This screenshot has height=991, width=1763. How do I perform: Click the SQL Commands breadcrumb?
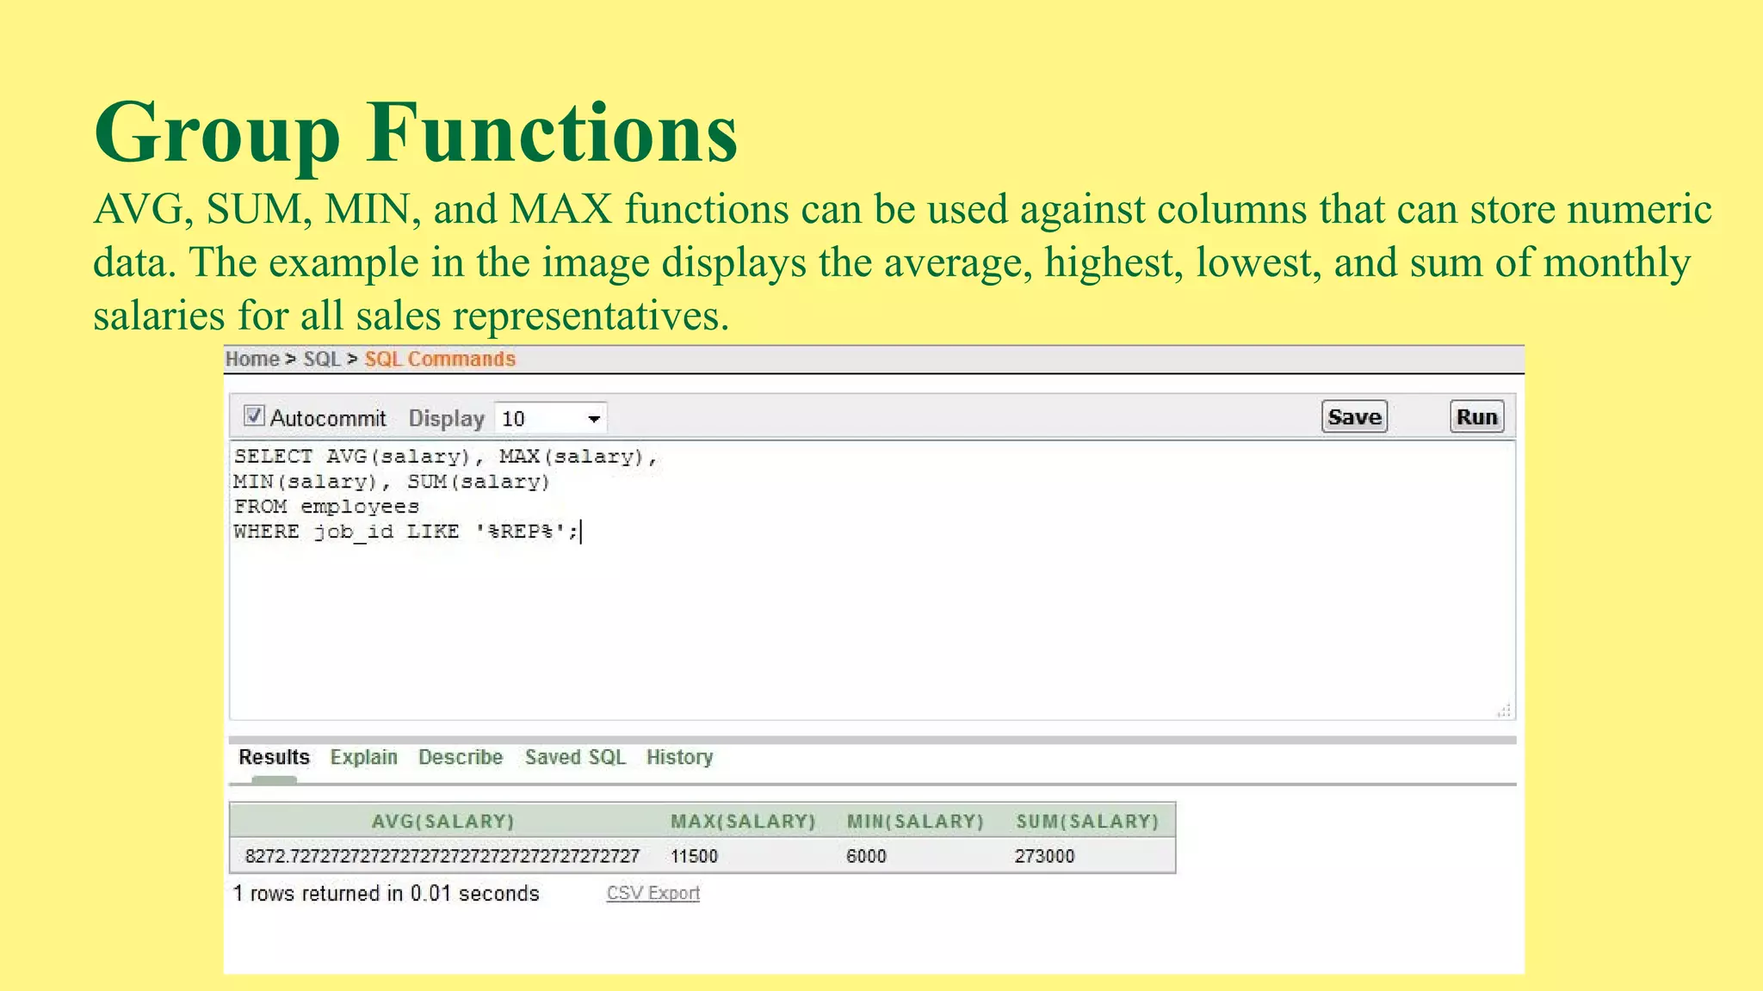[440, 360]
